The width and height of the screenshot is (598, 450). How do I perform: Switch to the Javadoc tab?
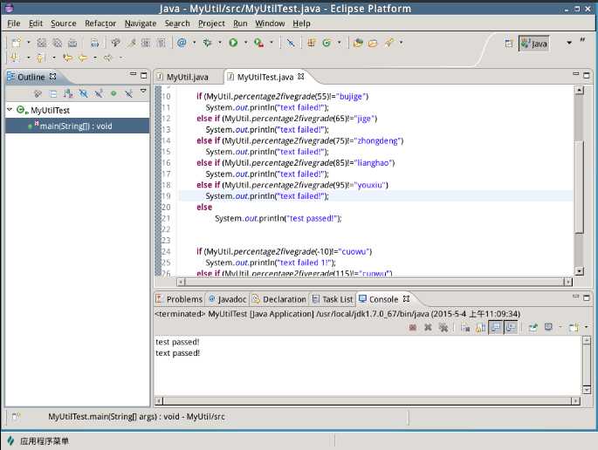pyautogui.click(x=227, y=299)
